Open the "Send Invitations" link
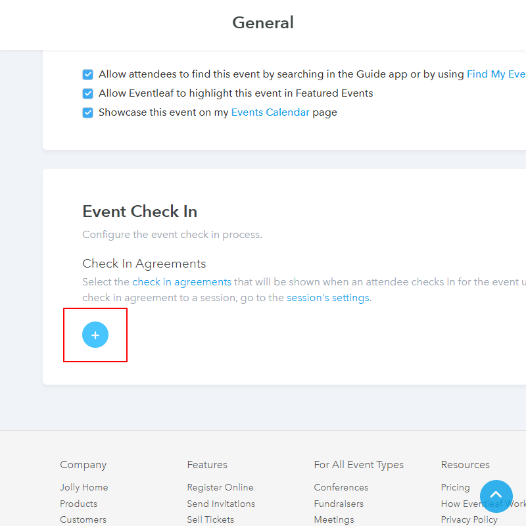This screenshot has width=526, height=526. point(221,504)
